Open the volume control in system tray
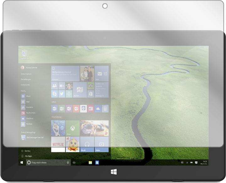 tap(182, 163)
